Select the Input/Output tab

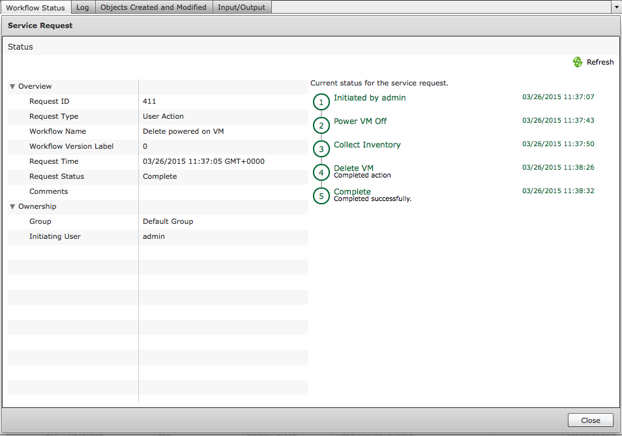click(242, 8)
